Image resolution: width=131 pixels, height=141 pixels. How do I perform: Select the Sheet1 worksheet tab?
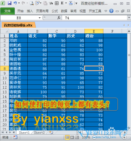(24, 133)
